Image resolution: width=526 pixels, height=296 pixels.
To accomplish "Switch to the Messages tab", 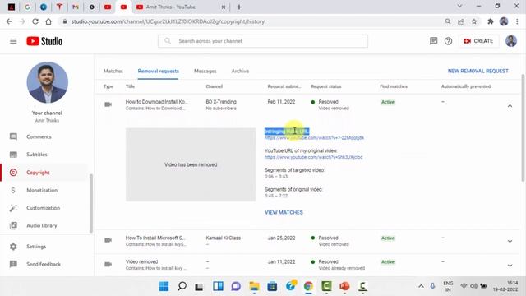I will tap(205, 72).
